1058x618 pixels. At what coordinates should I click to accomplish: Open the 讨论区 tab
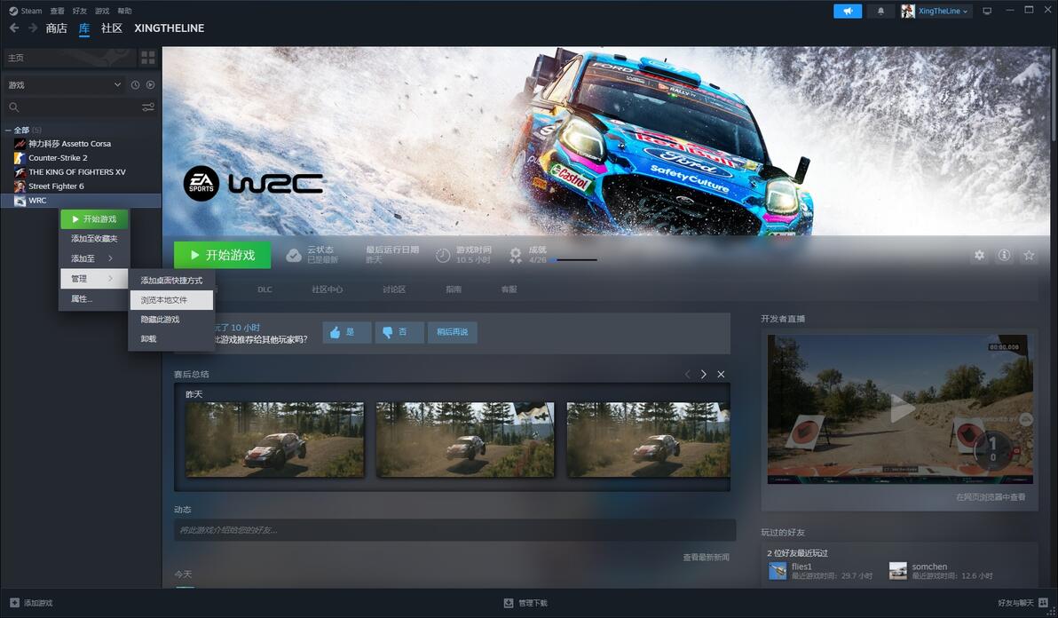point(394,289)
